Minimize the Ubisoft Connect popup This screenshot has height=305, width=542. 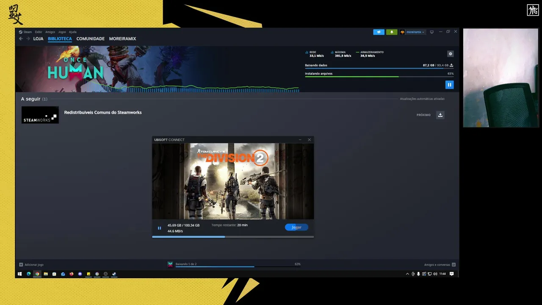pyautogui.click(x=300, y=140)
